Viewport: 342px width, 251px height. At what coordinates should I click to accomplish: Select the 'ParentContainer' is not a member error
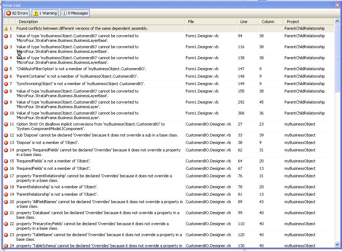coord(77,76)
